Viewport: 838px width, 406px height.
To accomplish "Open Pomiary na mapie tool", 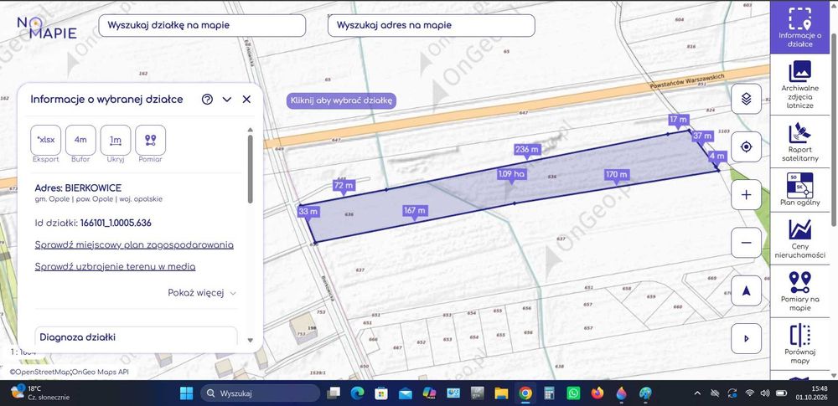I will pos(799,291).
